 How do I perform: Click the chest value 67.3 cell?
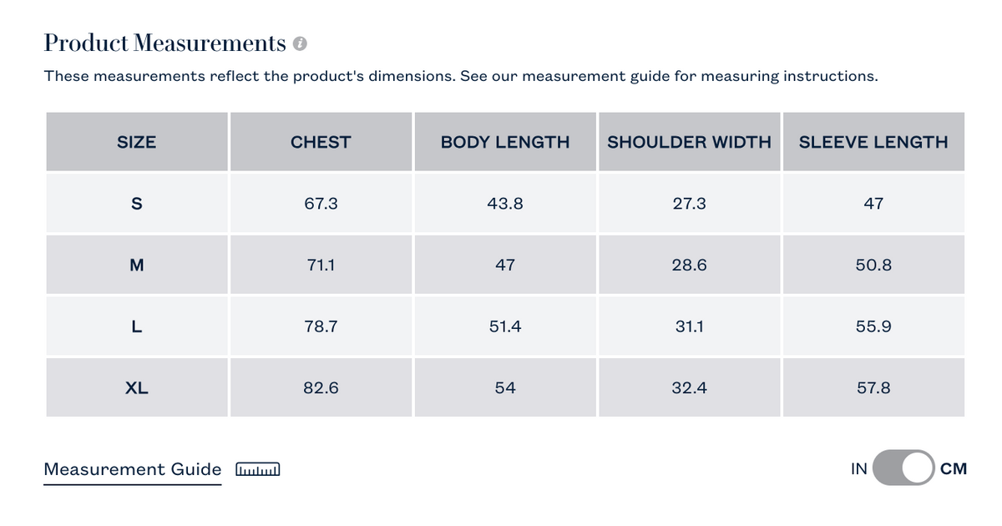pyautogui.click(x=321, y=203)
